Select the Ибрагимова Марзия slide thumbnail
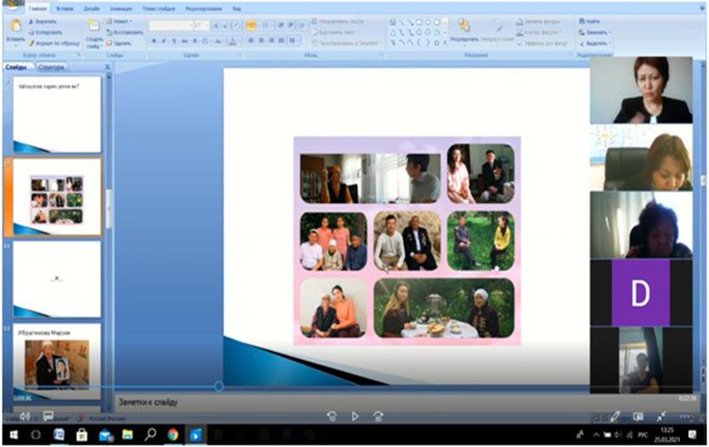709x447 pixels. pyautogui.click(x=57, y=361)
